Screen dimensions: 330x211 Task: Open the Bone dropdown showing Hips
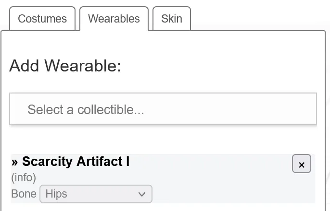click(96, 194)
